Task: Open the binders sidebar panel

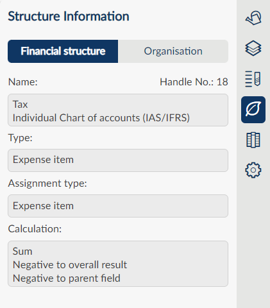Action: coord(253,140)
